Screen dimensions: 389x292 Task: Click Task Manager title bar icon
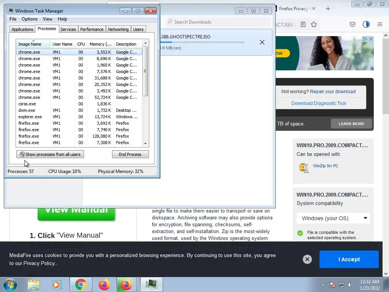click(x=11, y=11)
